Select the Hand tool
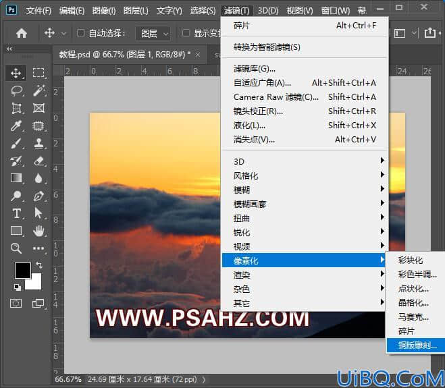 (38, 231)
